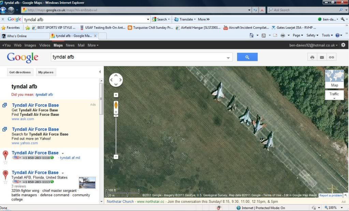349x211 pixels.
Task: Open Images in Google black bar
Action: [30, 45]
